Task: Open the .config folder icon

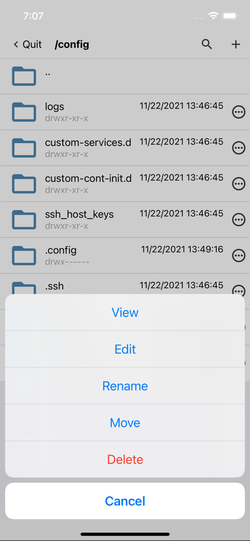Action: 24,255
